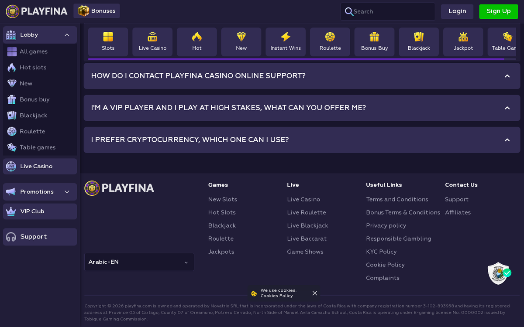Screen dimensions: 524x327
Task: Open footer Blackjack link
Action: [x=222, y=225]
